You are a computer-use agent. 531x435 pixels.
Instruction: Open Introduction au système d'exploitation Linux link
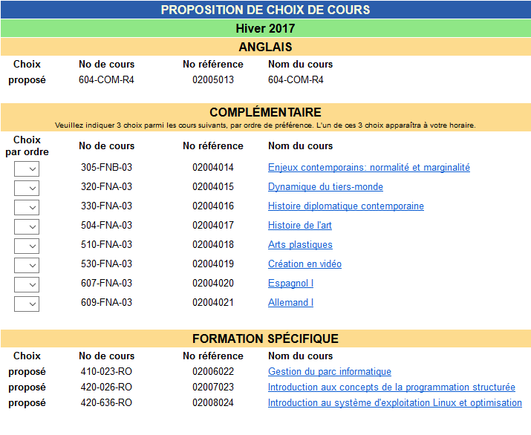[395, 403]
